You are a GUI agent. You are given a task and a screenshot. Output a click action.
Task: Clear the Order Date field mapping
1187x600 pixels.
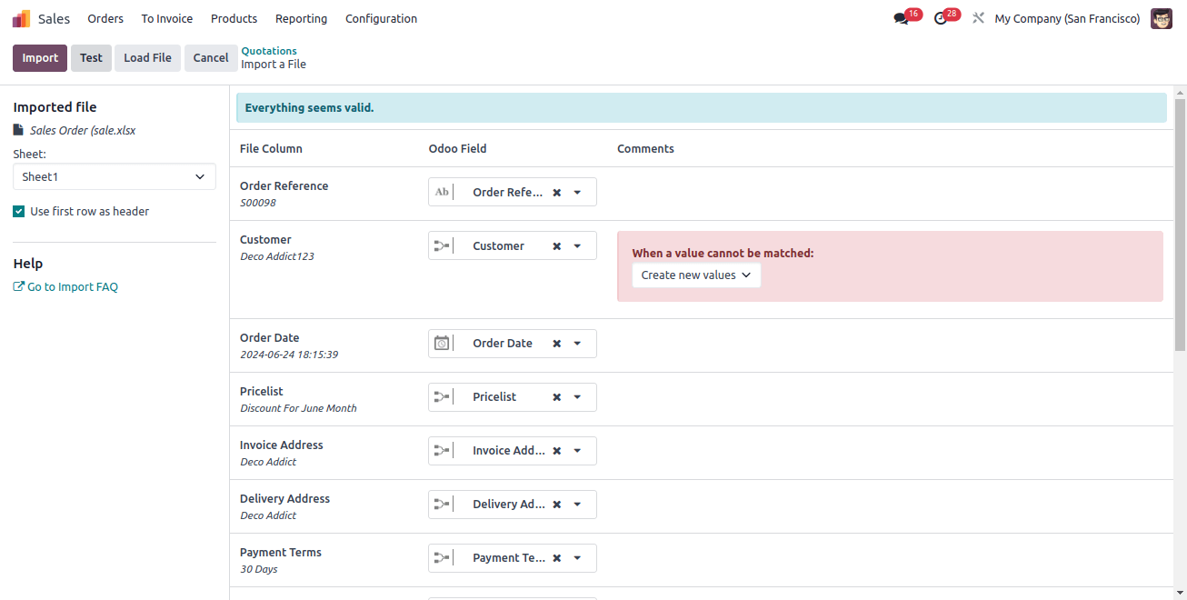[557, 344]
